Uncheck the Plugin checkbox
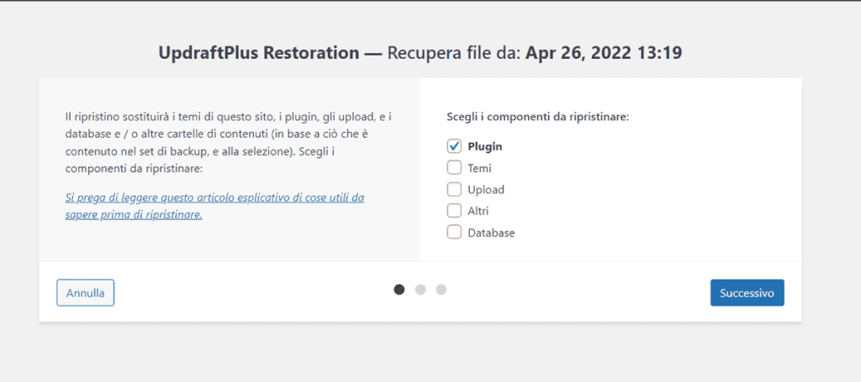This screenshot has width=861, height=382. click(454, 146)
